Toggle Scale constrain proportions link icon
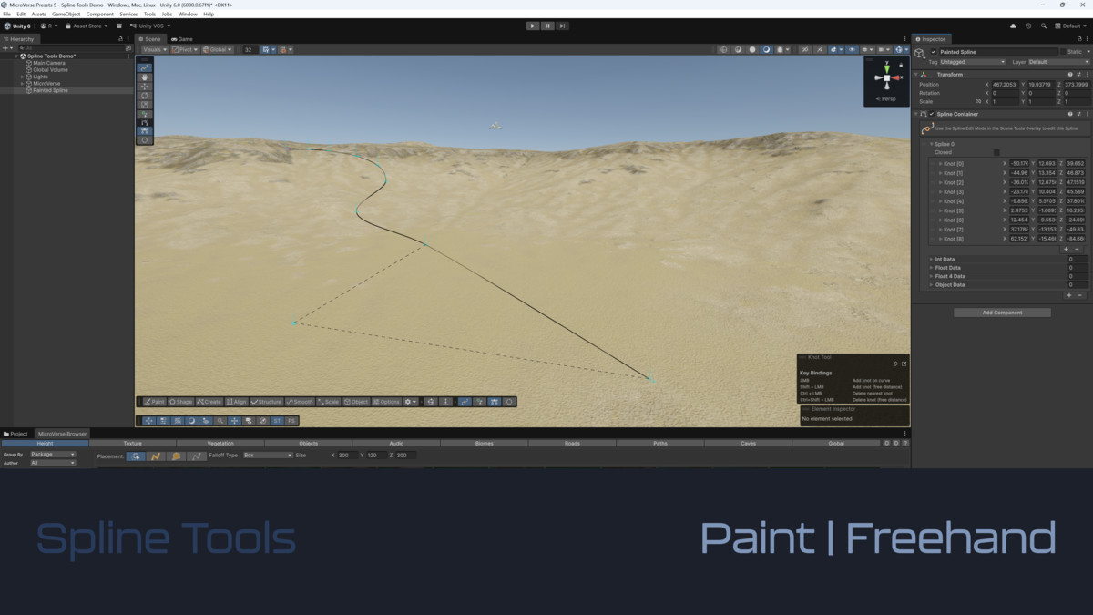The height and width of the screenshot is (615, 1093). (979, 101)
